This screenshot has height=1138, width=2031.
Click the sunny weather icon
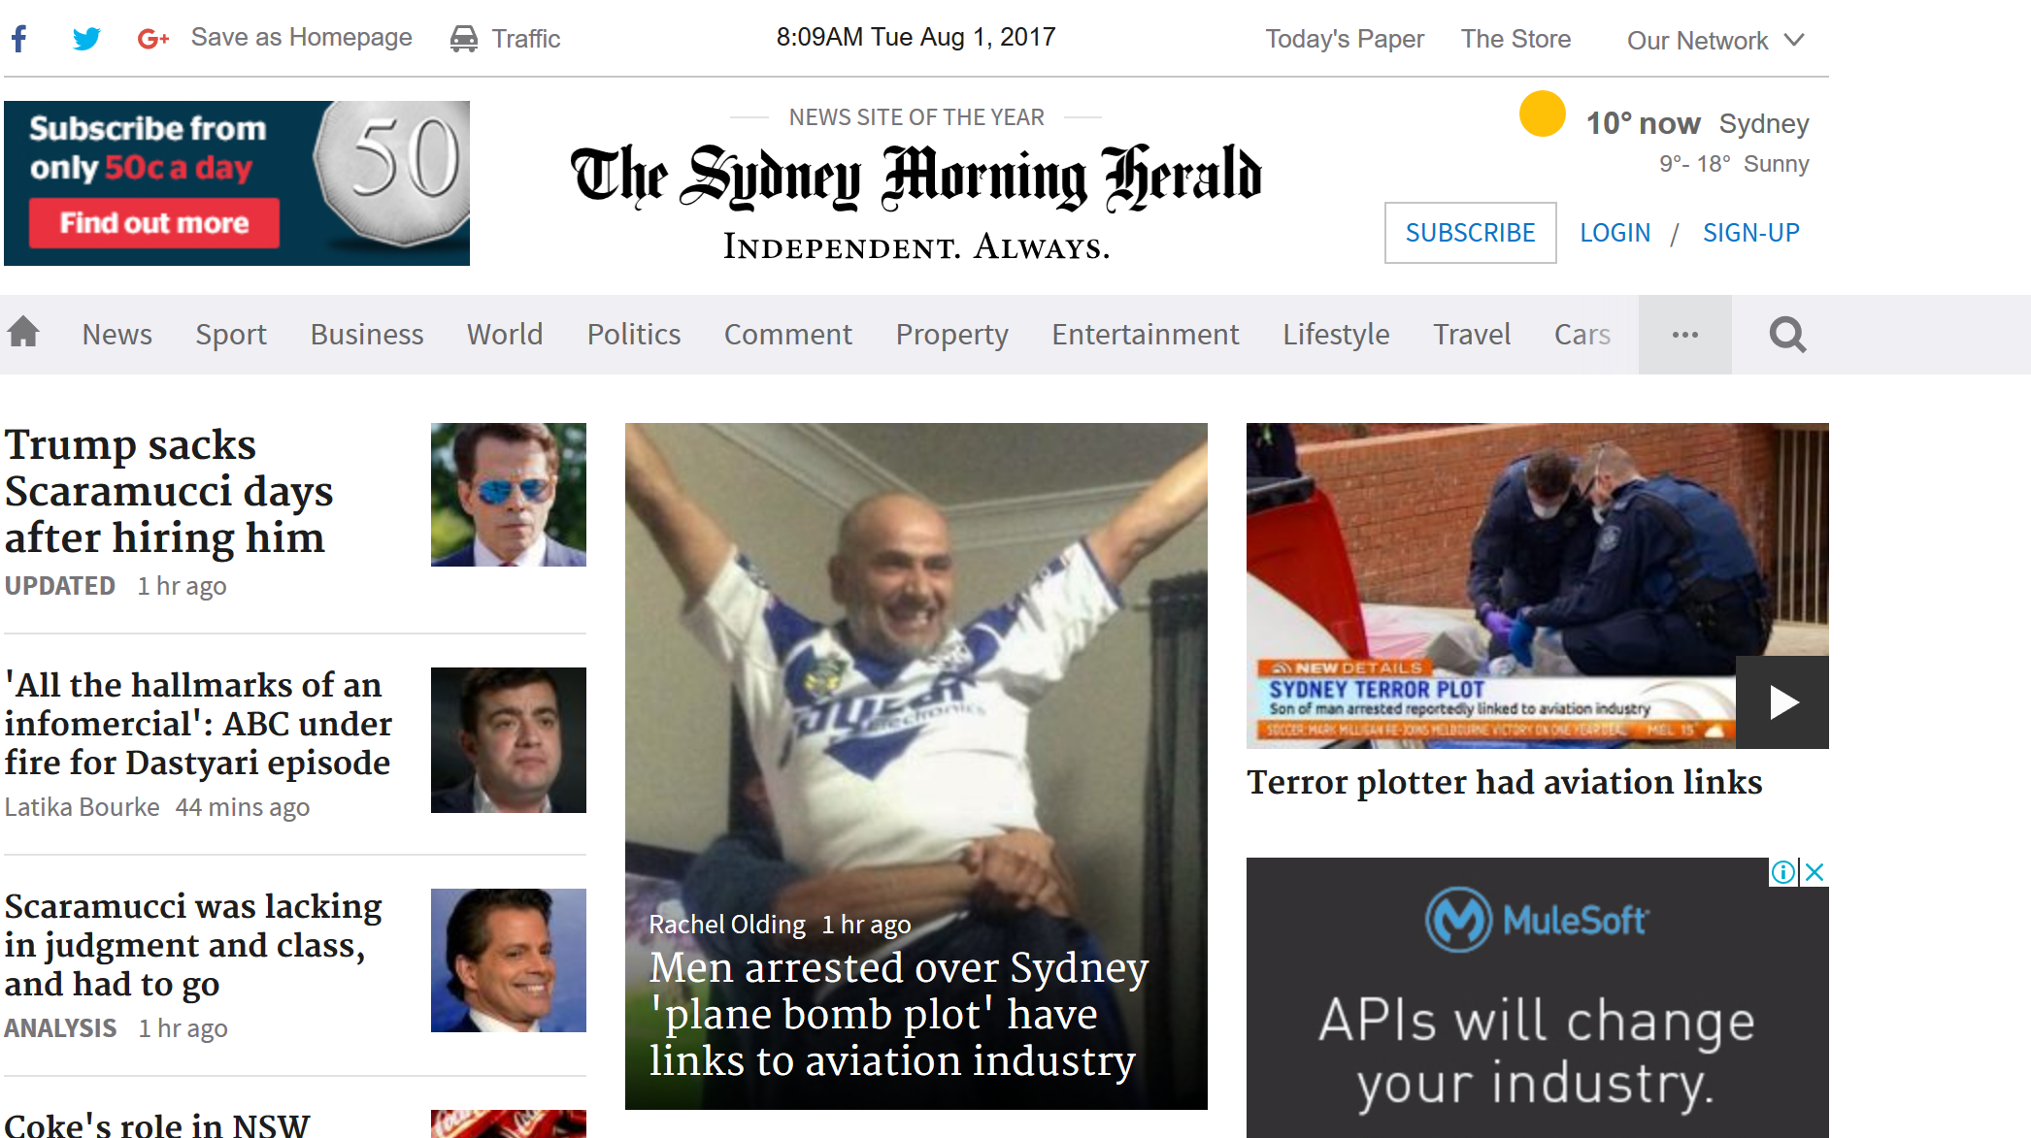tap(1543, 114)
